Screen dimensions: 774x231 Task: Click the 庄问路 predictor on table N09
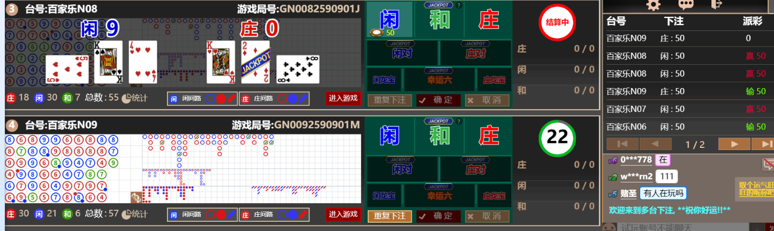[x=274, y=214]
